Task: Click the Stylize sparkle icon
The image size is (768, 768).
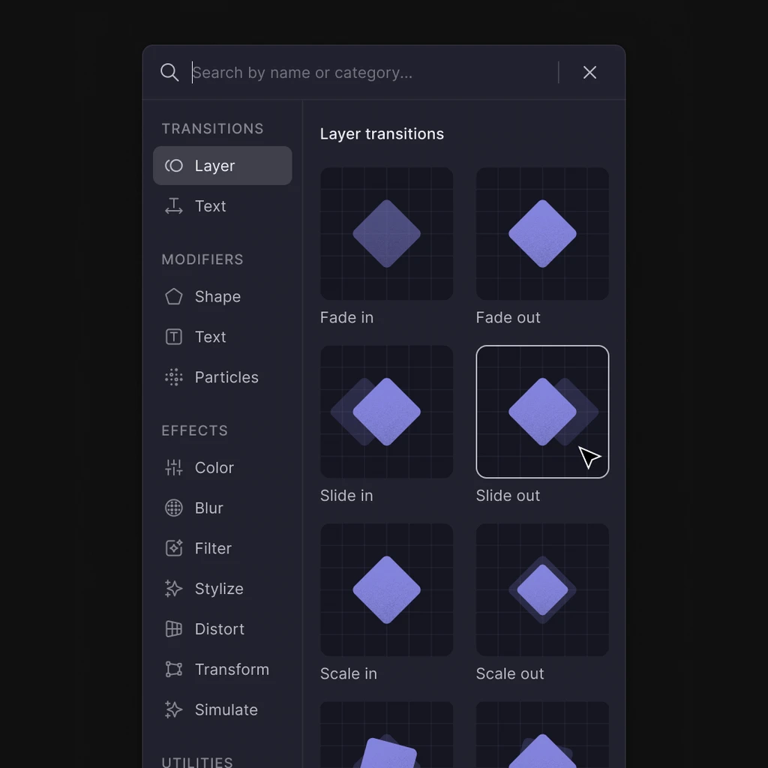Action: [173, 589]
